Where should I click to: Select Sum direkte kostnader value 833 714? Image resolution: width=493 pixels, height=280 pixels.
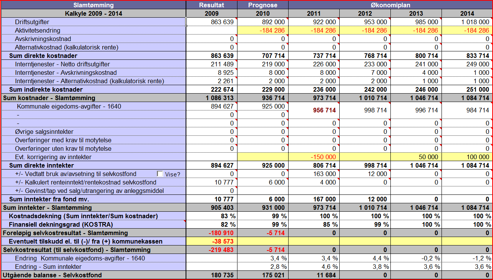(x=467, y=56)
